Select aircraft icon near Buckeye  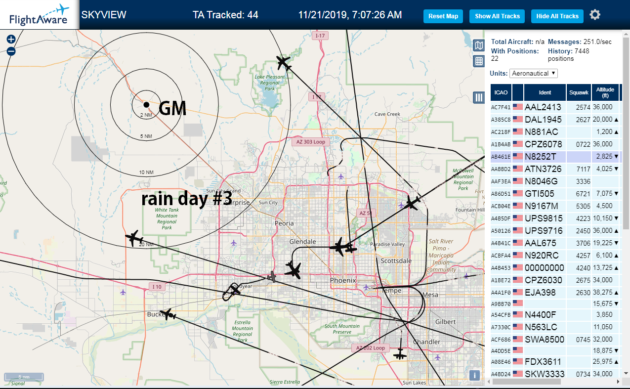click(x=169, y=314)
